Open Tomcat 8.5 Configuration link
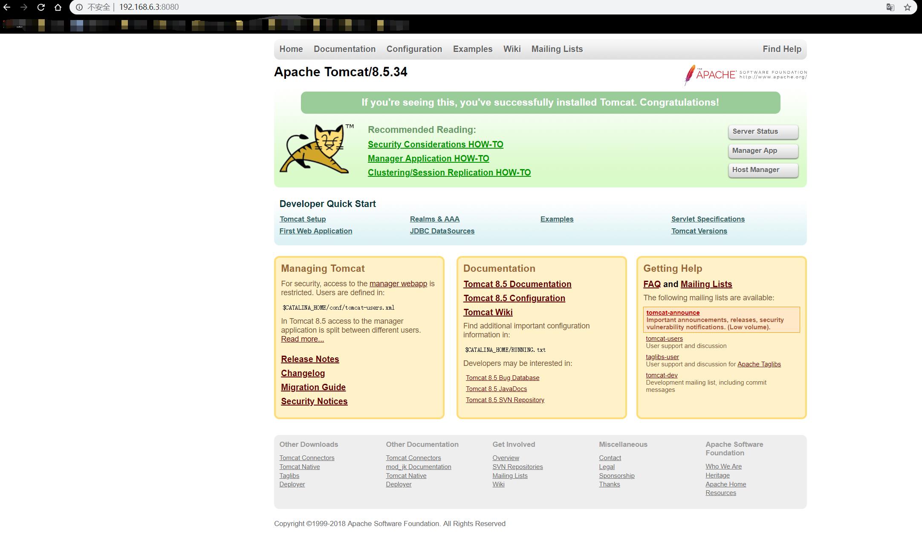 point(514,298)
